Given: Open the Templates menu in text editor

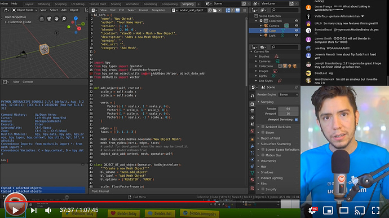Looking at the screenshot, I should point(158,10).
